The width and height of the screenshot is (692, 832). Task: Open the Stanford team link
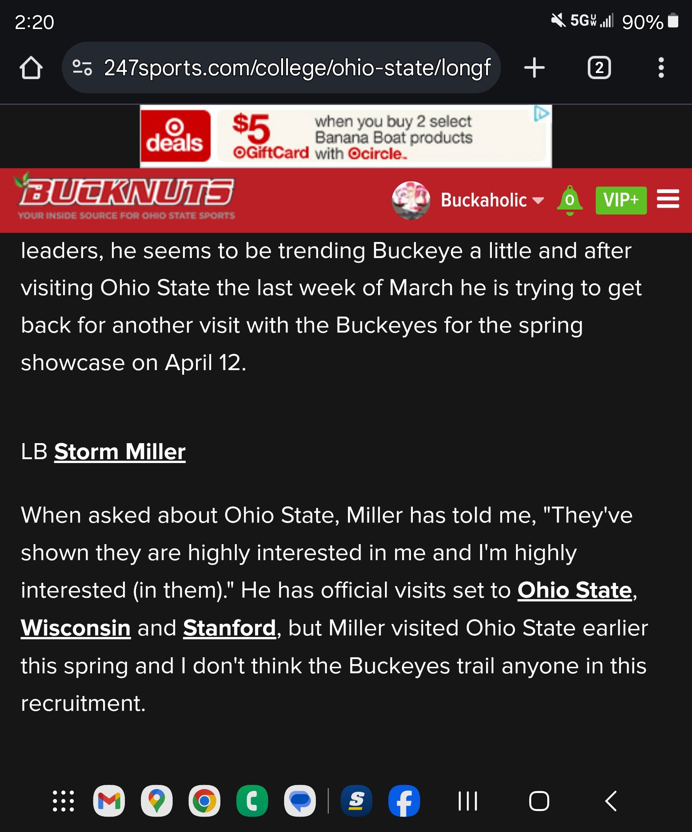point(229,628)
